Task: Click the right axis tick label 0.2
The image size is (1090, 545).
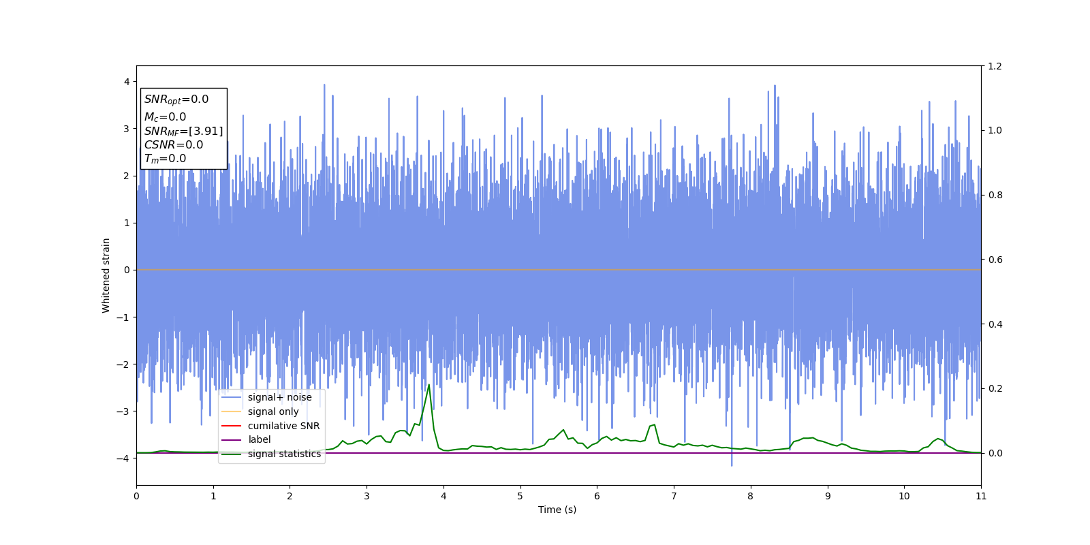Action: (995, 388)
